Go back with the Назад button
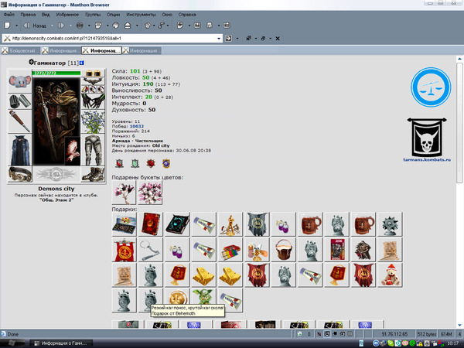Image resolution: width=464 pixels, height=348 pixels. pos(35,26)
